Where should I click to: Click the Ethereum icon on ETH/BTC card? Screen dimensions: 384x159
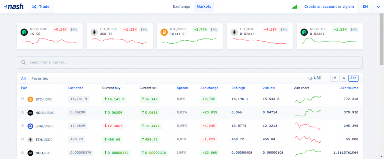[x=234, y=32]
